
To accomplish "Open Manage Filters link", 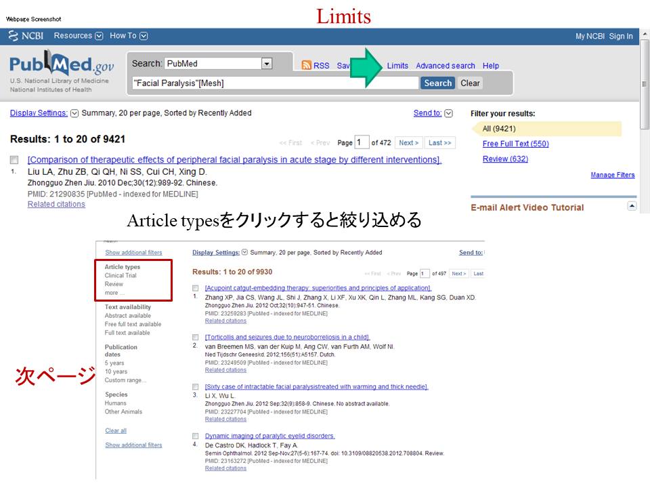I will pyautogui.click(x=613, y=175).
